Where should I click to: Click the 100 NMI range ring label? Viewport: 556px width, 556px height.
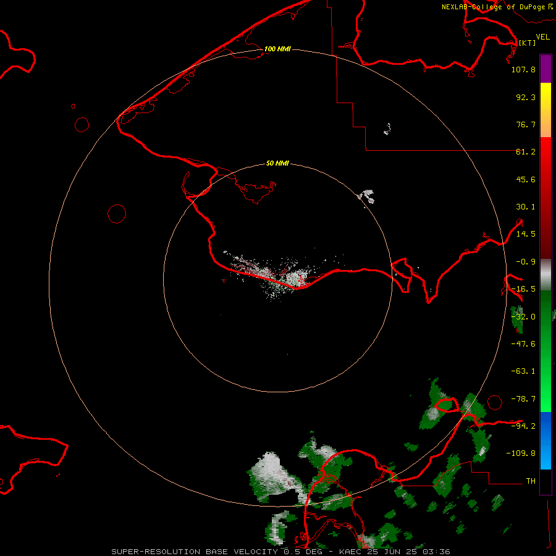point(277,49)
